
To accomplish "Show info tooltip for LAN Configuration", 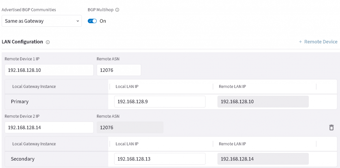I will (x=48, y=42).
